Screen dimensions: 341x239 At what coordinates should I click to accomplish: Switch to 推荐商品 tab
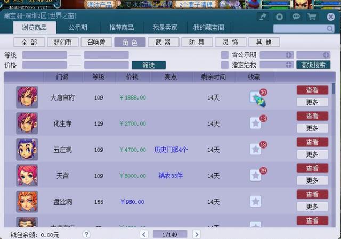(121, 28)
